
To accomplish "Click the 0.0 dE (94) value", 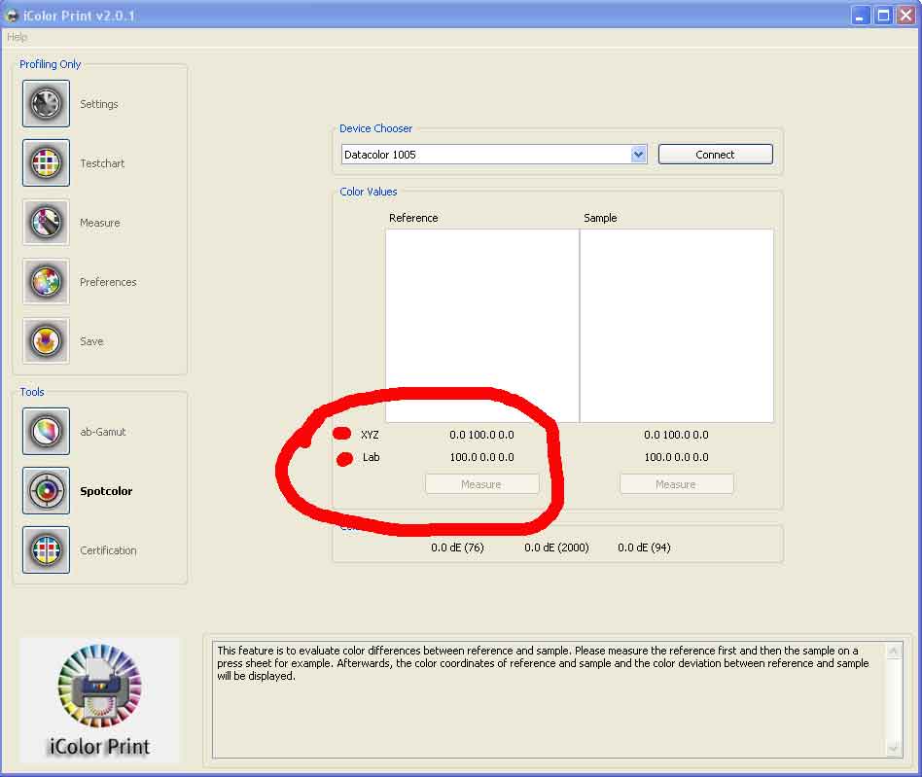I will click(644, 547).
